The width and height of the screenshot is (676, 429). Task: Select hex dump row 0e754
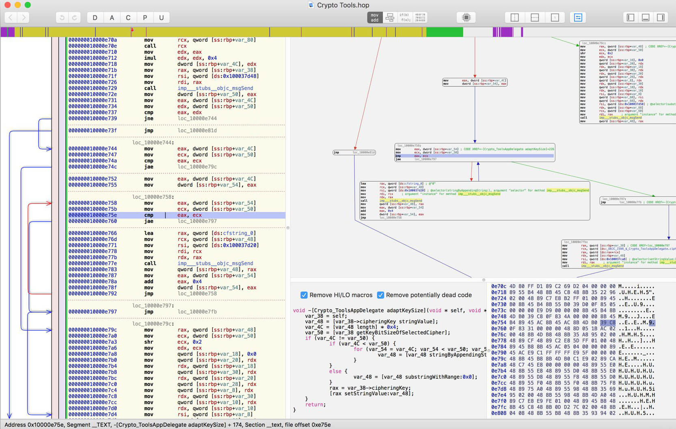[x=572, y=323]
